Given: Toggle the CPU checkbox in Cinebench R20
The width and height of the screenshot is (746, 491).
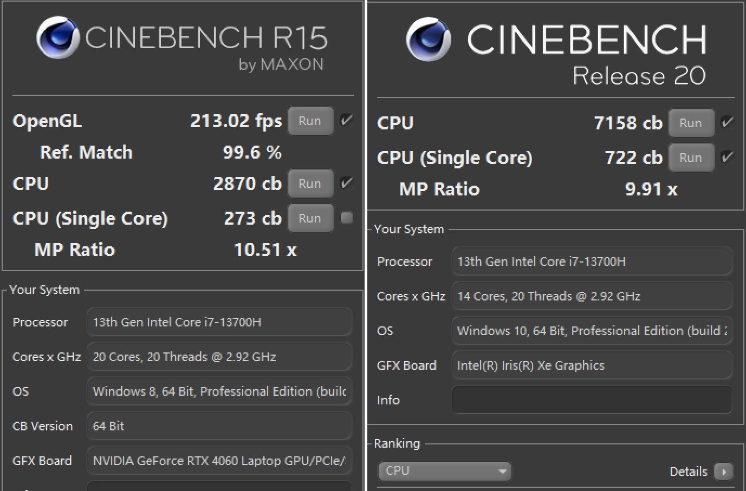Looking at the screenshot, I should (728, 122).
